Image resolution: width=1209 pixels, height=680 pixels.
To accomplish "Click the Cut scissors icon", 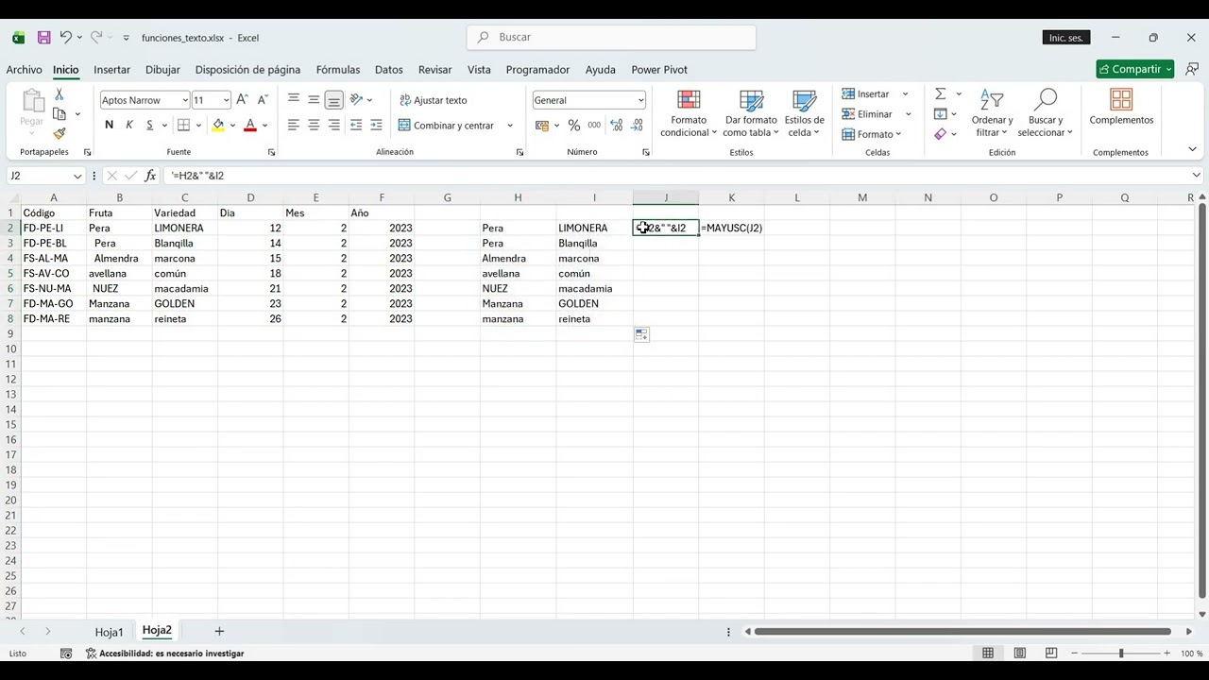I will pos(59,94).
